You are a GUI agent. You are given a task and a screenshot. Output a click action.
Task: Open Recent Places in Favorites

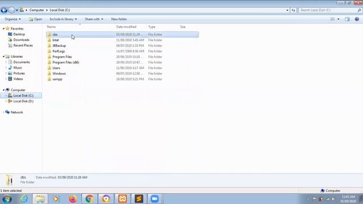23,45
